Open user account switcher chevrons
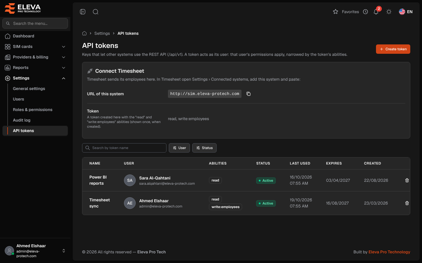422x263 pixels. coord(64,251)
